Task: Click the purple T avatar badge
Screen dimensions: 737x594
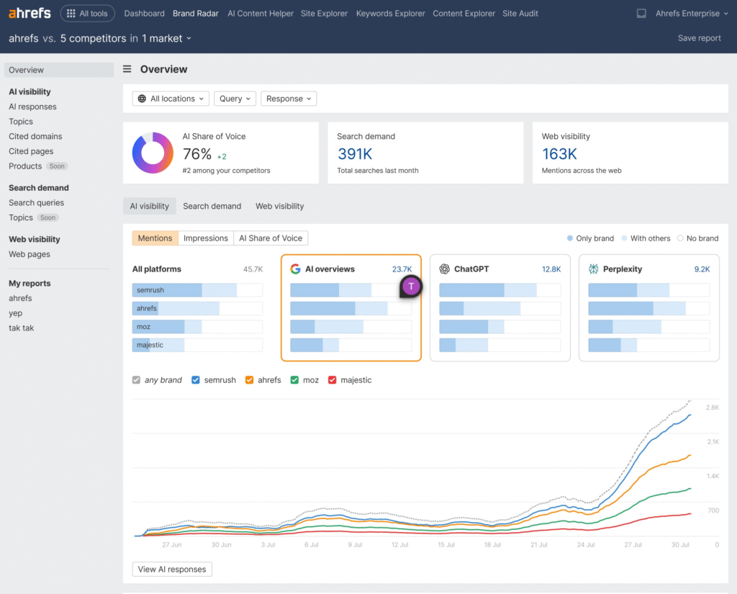Action: [x=411, y=286]
